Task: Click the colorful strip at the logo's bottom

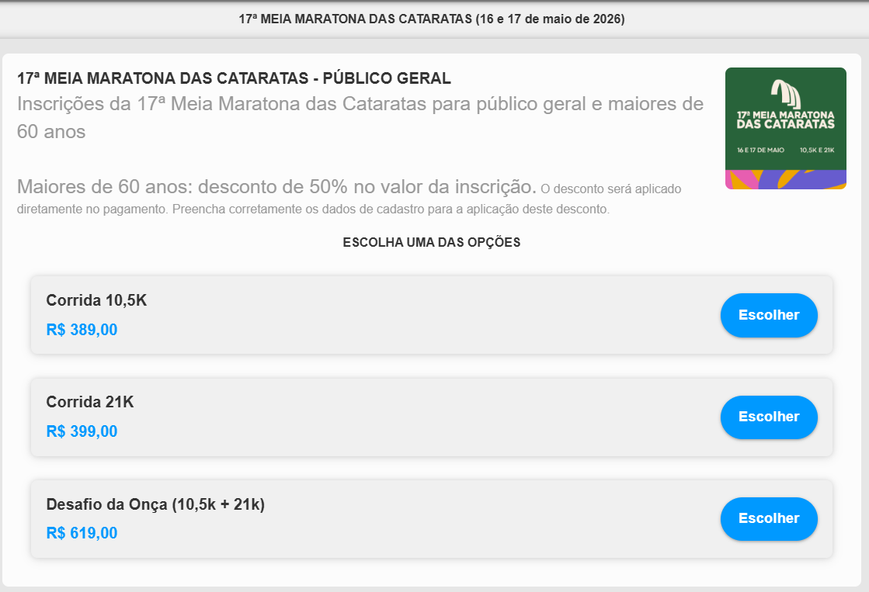Action: coord(785,180)
